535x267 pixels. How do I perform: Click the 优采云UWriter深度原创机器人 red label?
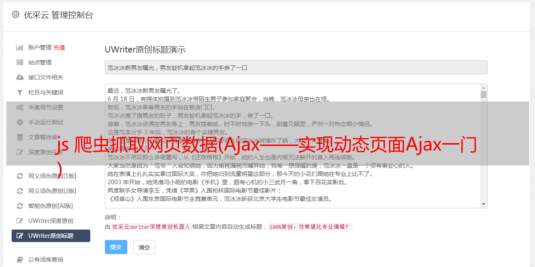pos(151,227)
